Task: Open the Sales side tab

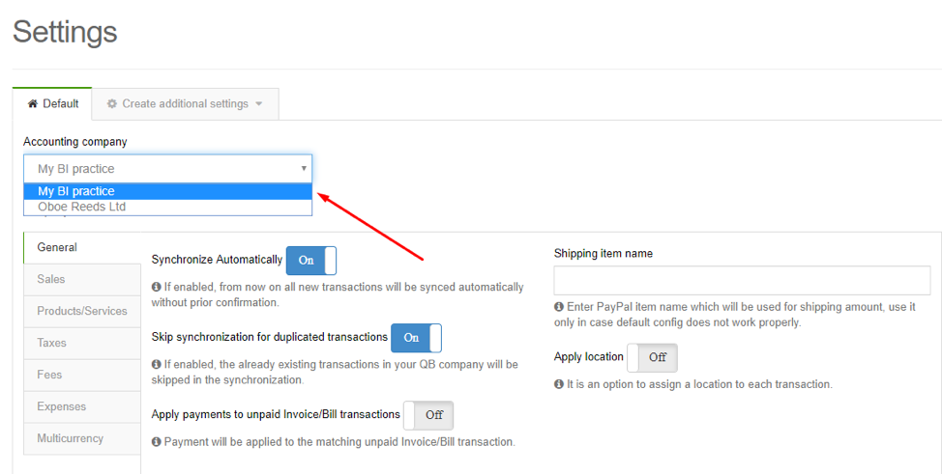Action: pyautogui.click(x=81, y=280)
